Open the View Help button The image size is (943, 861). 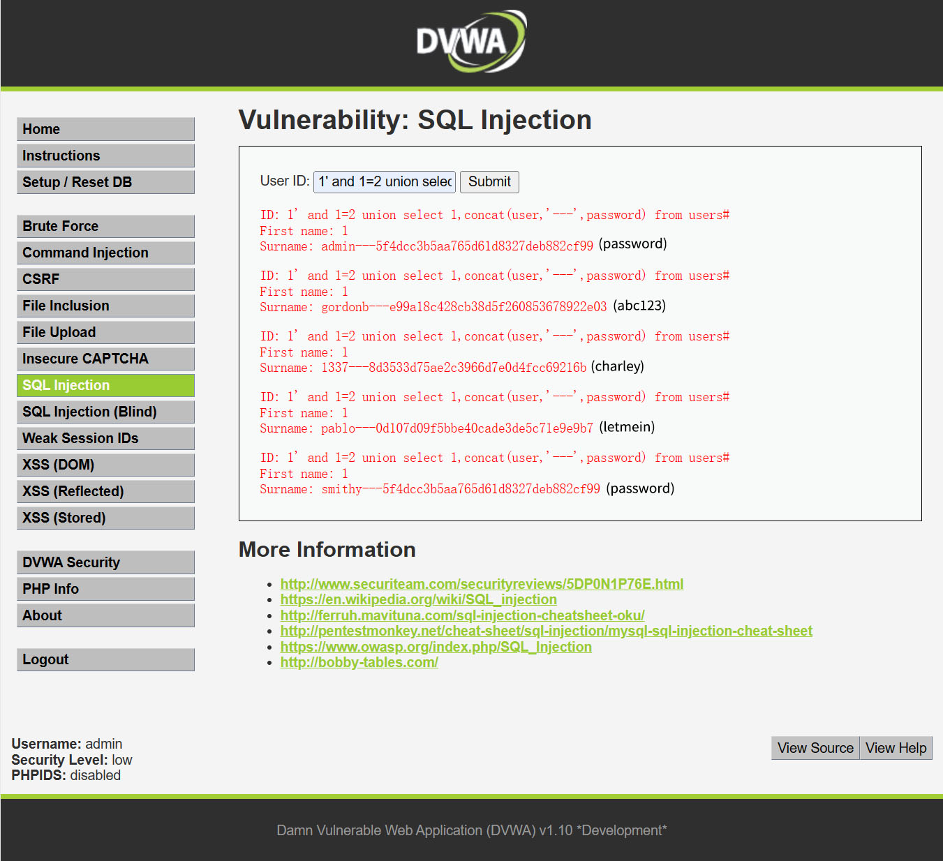[896, 748]
